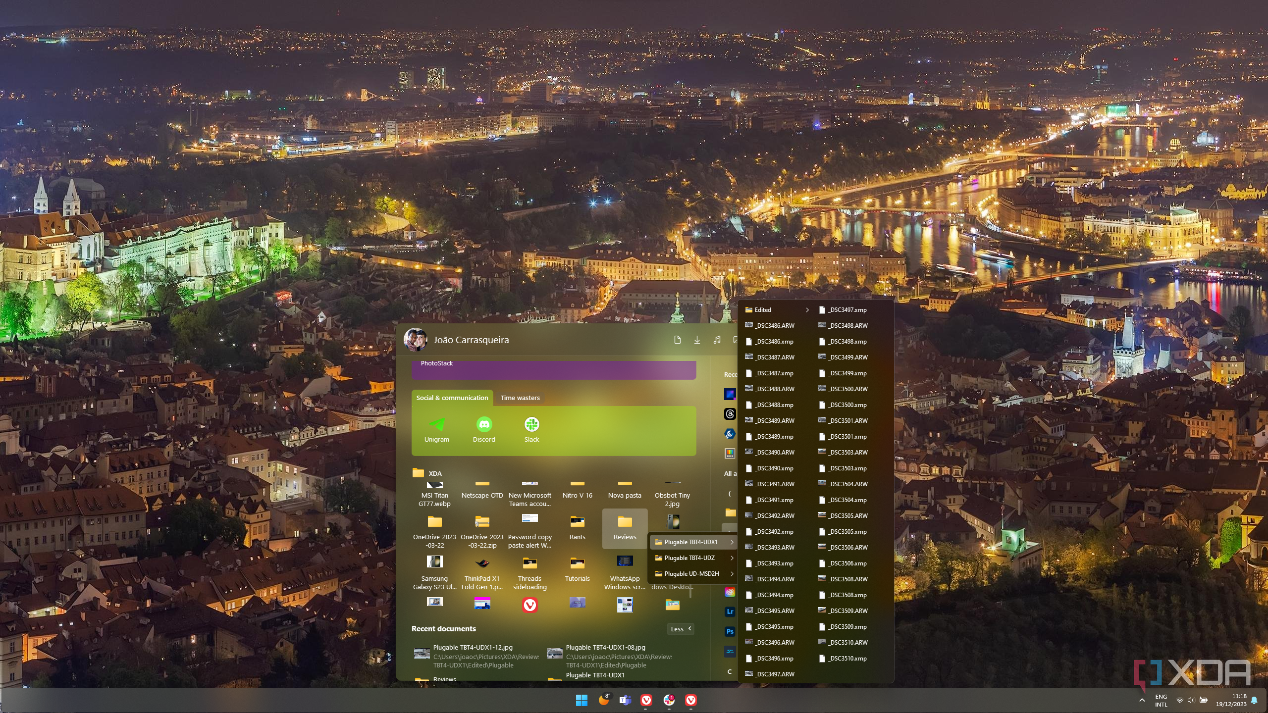Open the notification bell in the taskbar

click(x=1254, y=700)
